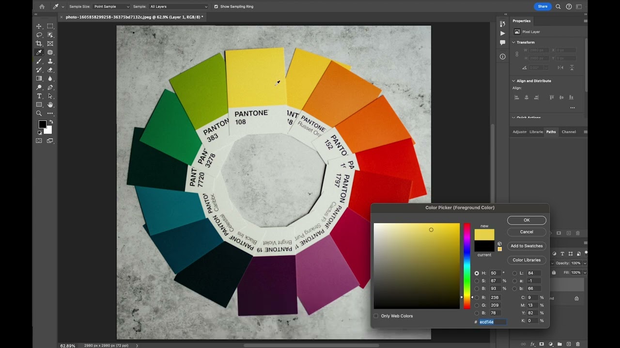Select the Rectangle shape tool
Image resolution: width=620 pixels, height=348 pixels.
point(39,104)
